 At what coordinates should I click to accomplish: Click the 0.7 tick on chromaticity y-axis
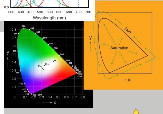(14, 38)
